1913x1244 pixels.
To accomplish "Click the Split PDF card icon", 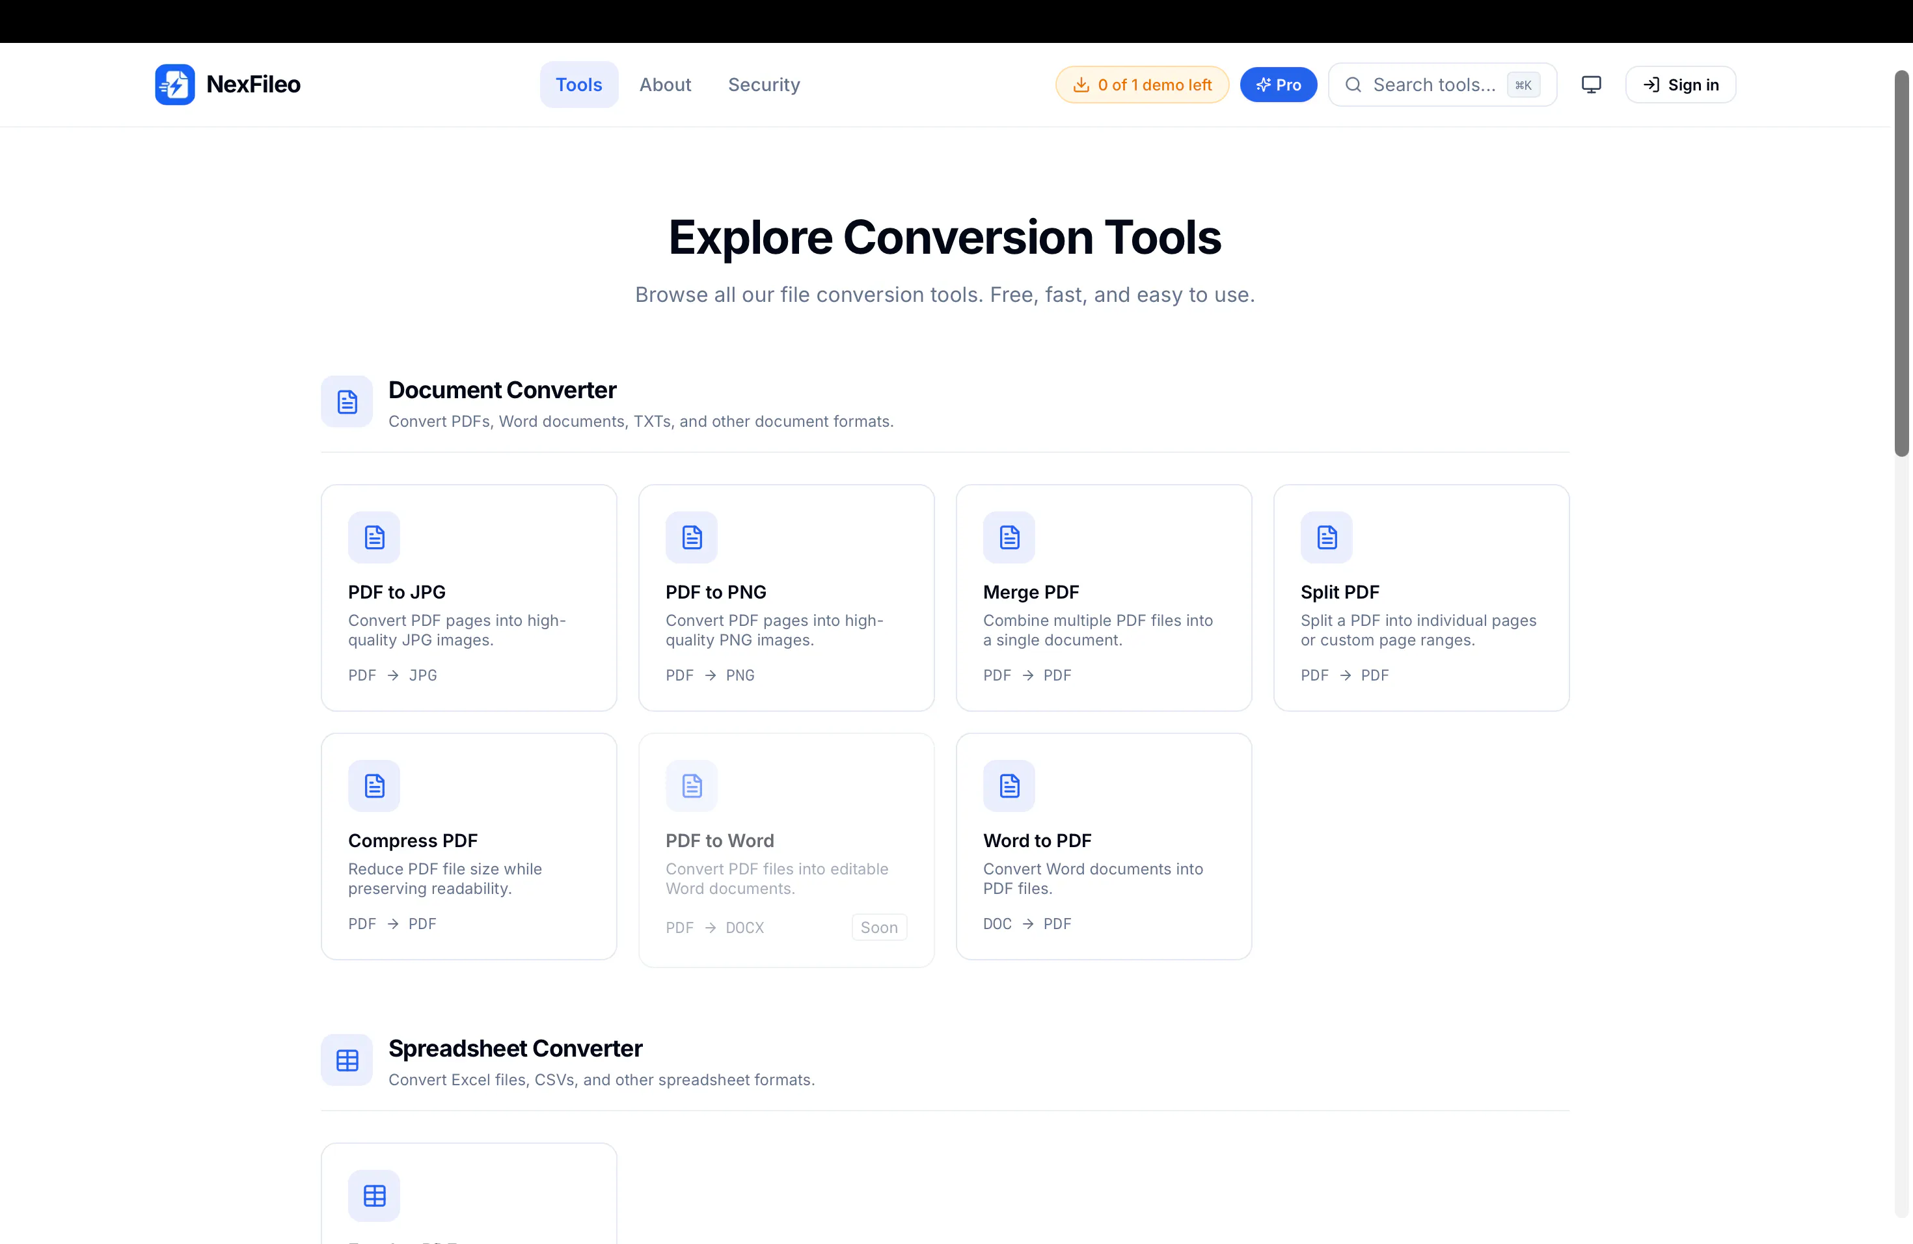I will [1326, 537].
